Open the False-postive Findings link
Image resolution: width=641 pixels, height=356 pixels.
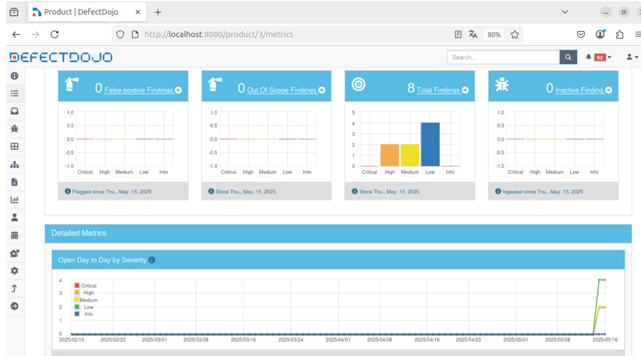coord(138,90)
